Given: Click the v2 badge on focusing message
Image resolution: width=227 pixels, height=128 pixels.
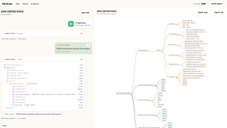Looking at the screenshot, I should 88,45.
